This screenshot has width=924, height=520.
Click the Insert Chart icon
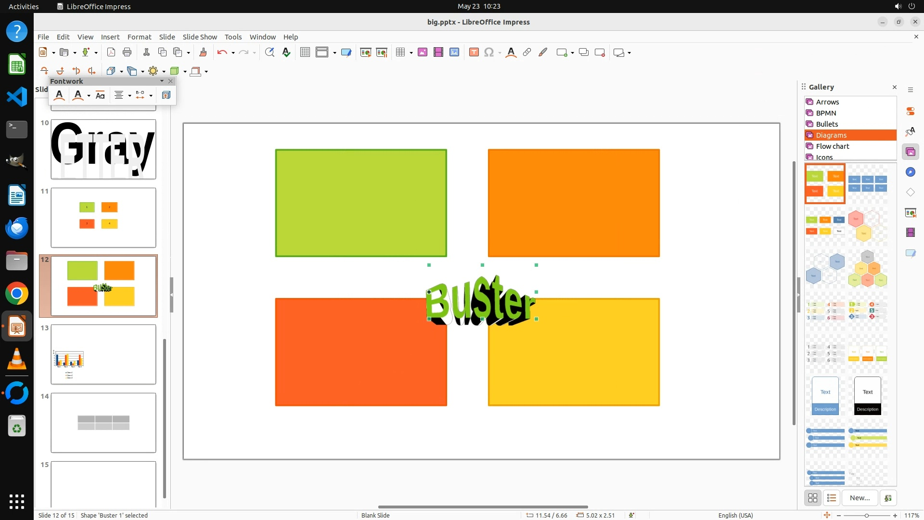point(454,52)
